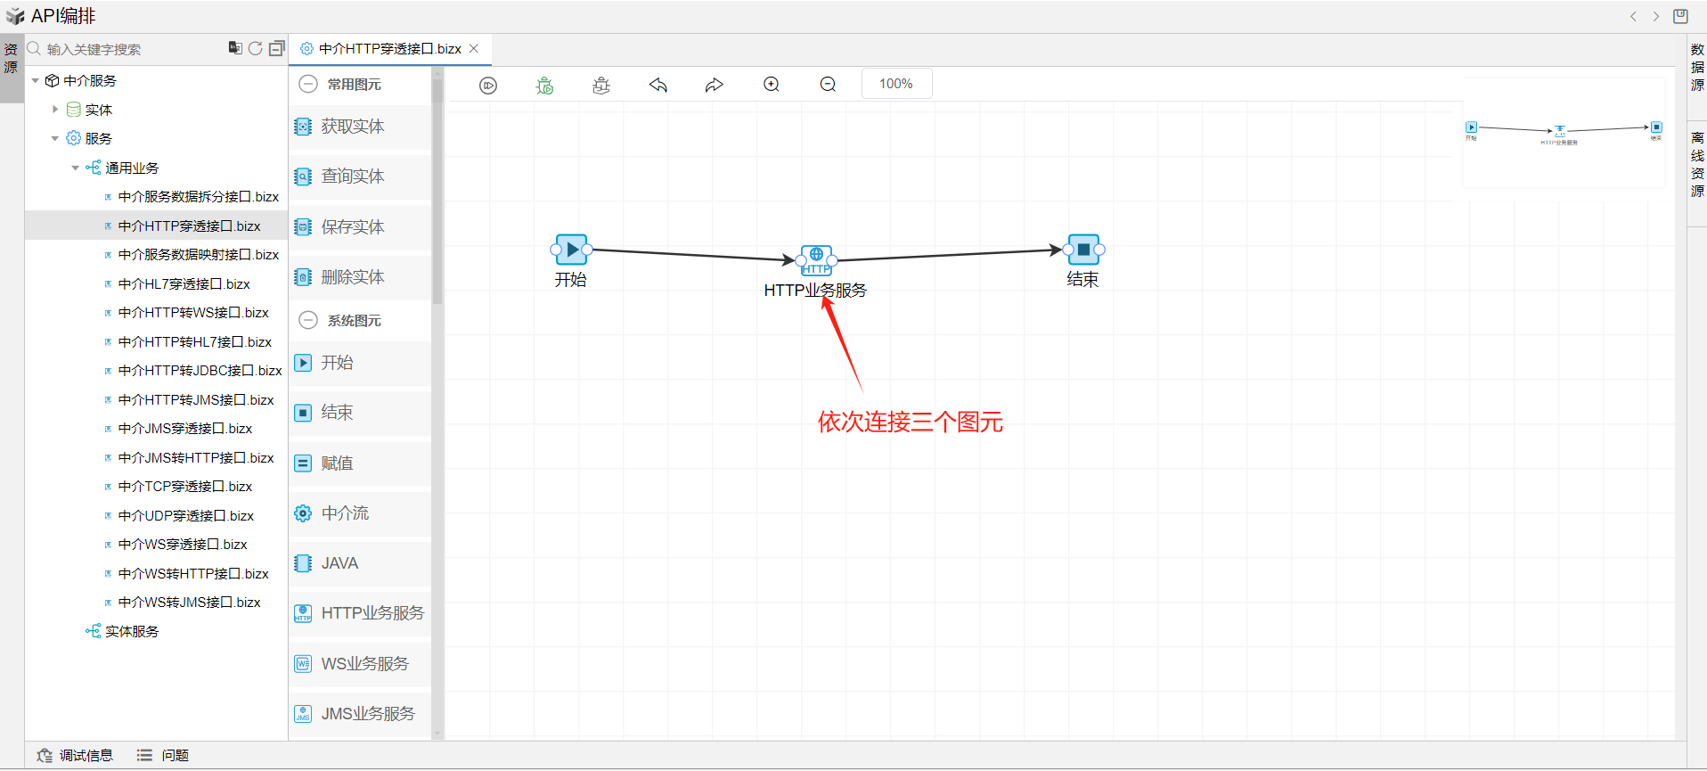This screenshot has width=1707, height=771.
Task: Click the green debug bug icon
Action: [x=544, y=85]
